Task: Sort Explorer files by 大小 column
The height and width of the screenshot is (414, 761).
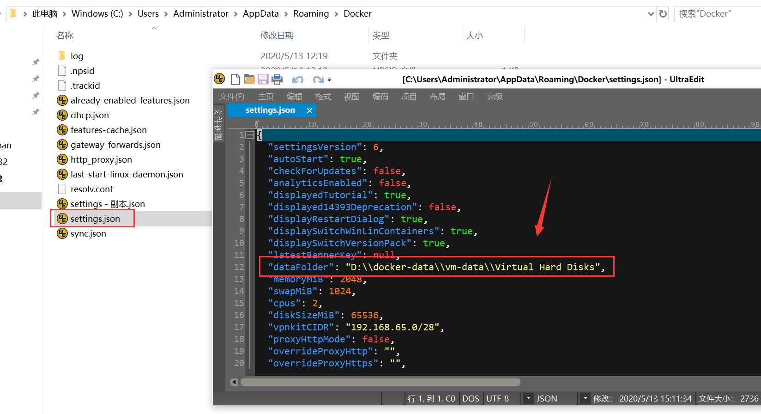Action: (475, 36)
